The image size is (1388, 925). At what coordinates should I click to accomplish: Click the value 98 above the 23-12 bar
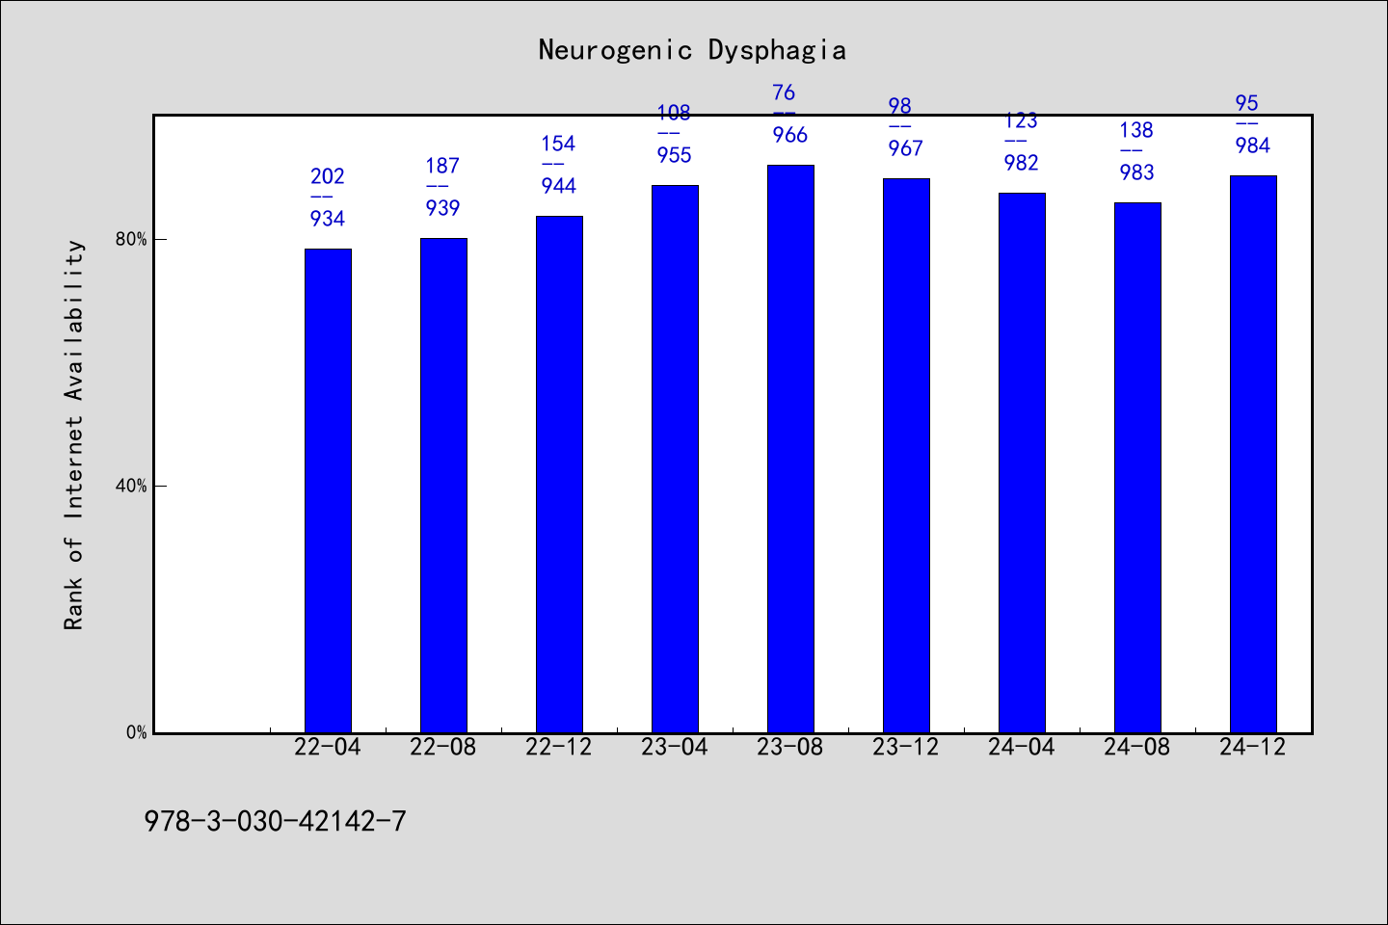[899, 106]
